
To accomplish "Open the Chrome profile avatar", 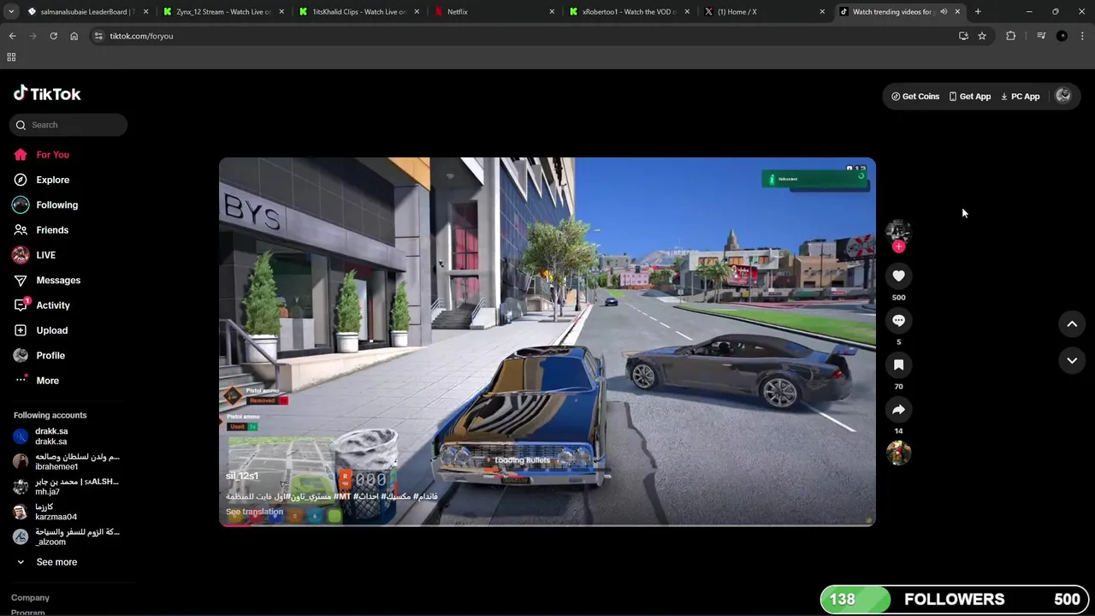I will point(1062,36).
